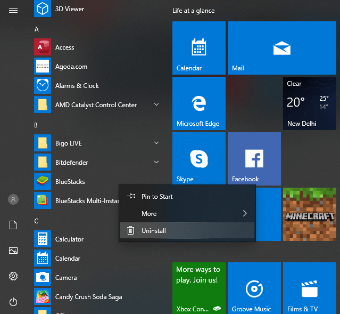340x314 pixels.
Task: Open the Agoda.com app icon
Action: coord(43,66)
